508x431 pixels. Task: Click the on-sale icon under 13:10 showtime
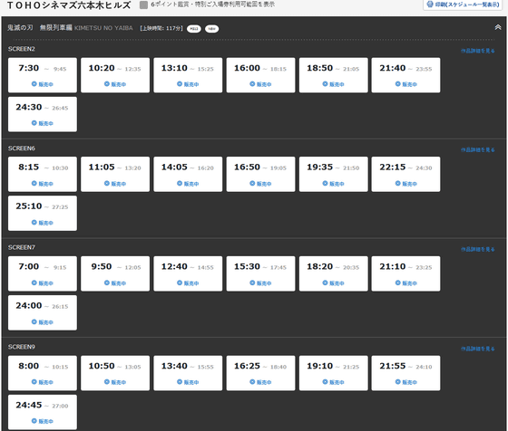click(x=180, y=83)
